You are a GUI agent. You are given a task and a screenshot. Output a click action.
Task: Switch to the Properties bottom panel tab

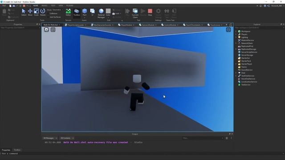pos(6,150)
